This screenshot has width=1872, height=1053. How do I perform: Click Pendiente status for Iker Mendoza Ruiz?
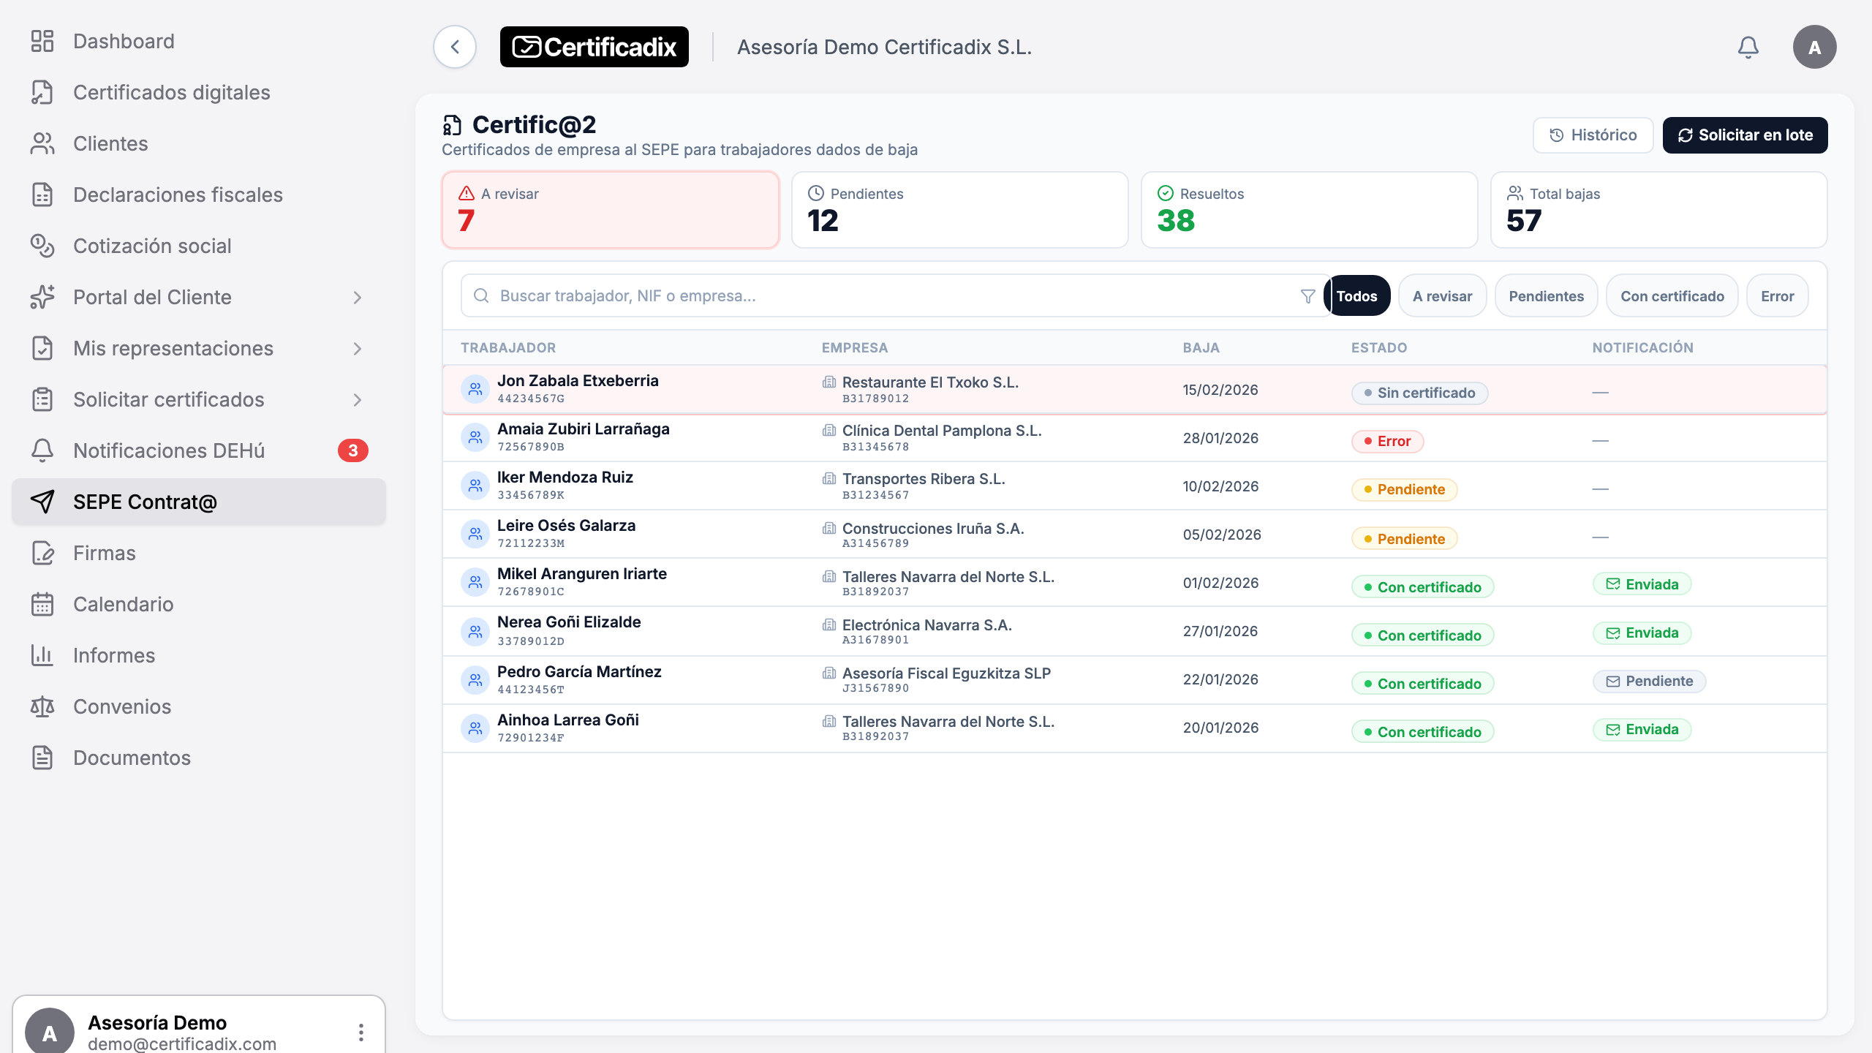click(x=1404, y=489)
